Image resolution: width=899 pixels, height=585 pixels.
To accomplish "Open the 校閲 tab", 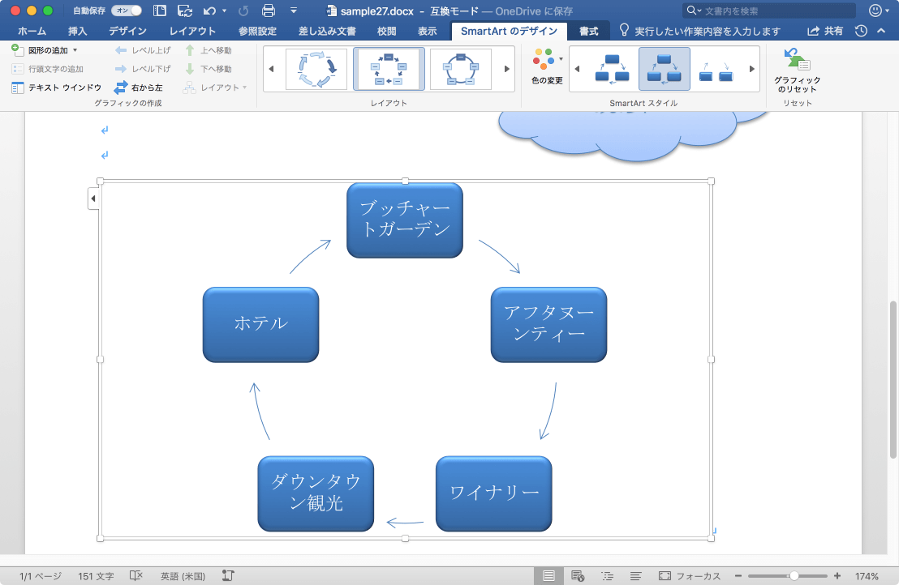I will 386,31.
